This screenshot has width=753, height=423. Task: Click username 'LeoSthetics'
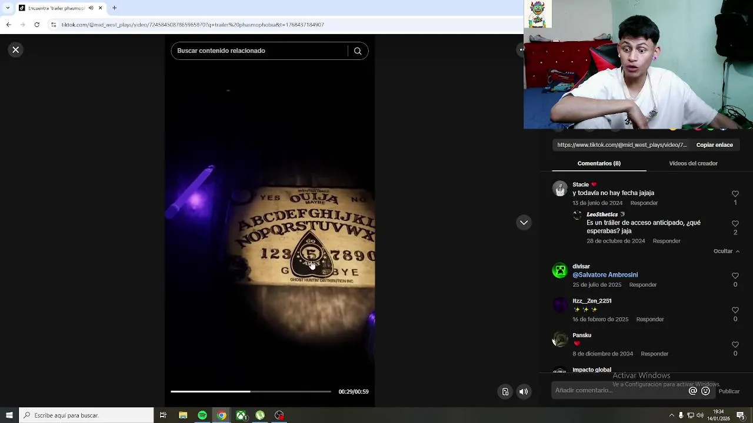tap(602, 214)
